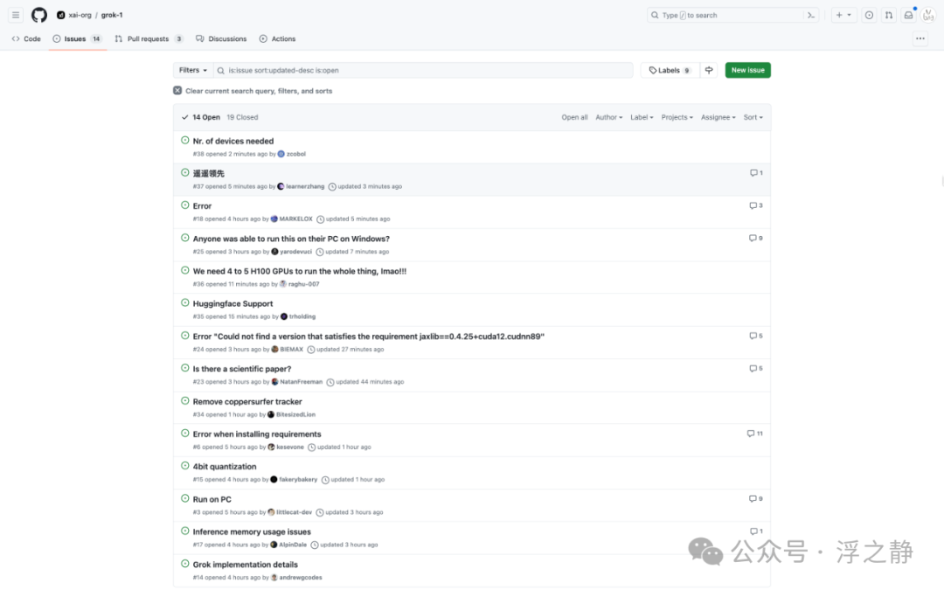This screenshot has height=590, width=944.
Task: Expand the create new plus dropdown
Action: 843,15
